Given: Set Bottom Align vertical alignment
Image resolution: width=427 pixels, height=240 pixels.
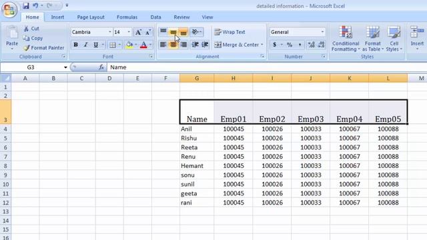Looking at the screenshot, I should (x=183, y=32).
